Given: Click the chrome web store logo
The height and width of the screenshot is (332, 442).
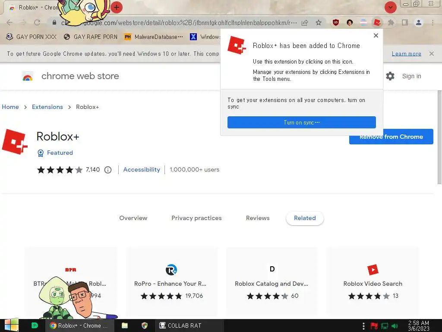Looking at the screenshot, I should pyautogui.click(x=28, y=76).
